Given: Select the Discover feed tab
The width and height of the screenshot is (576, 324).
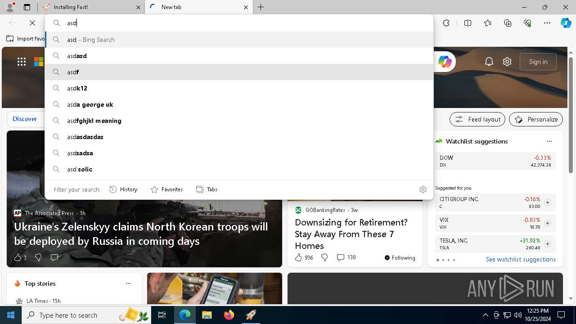Looking at the screenshot, I should pyautogui.click(x=25, y=119).
